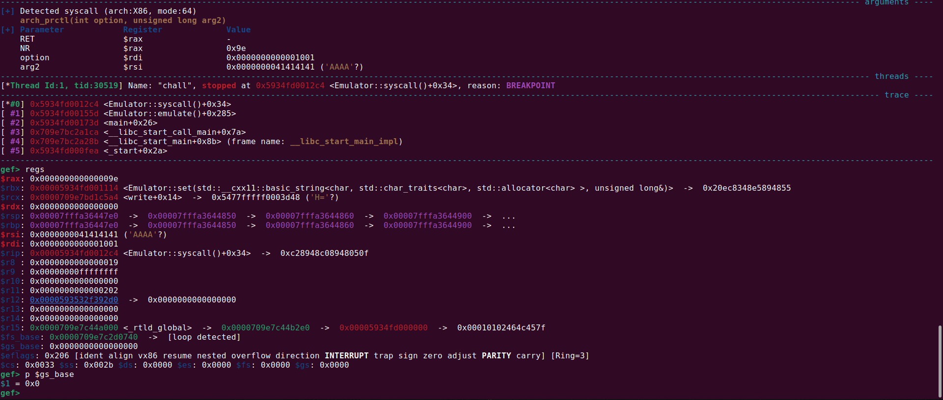Click the 'arguments' section label
943x400 pixels.
887,2
